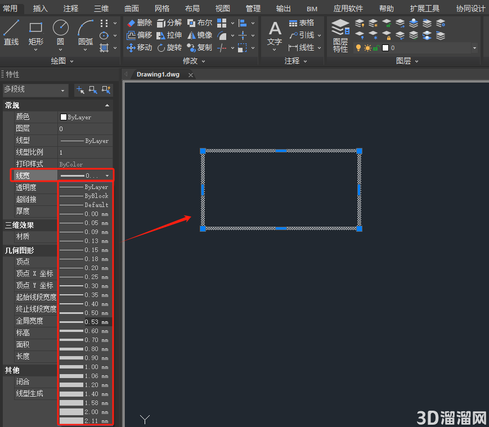Choose ByLayer in lineweight list
Viewport: 489px width, 427px height.
84,187
